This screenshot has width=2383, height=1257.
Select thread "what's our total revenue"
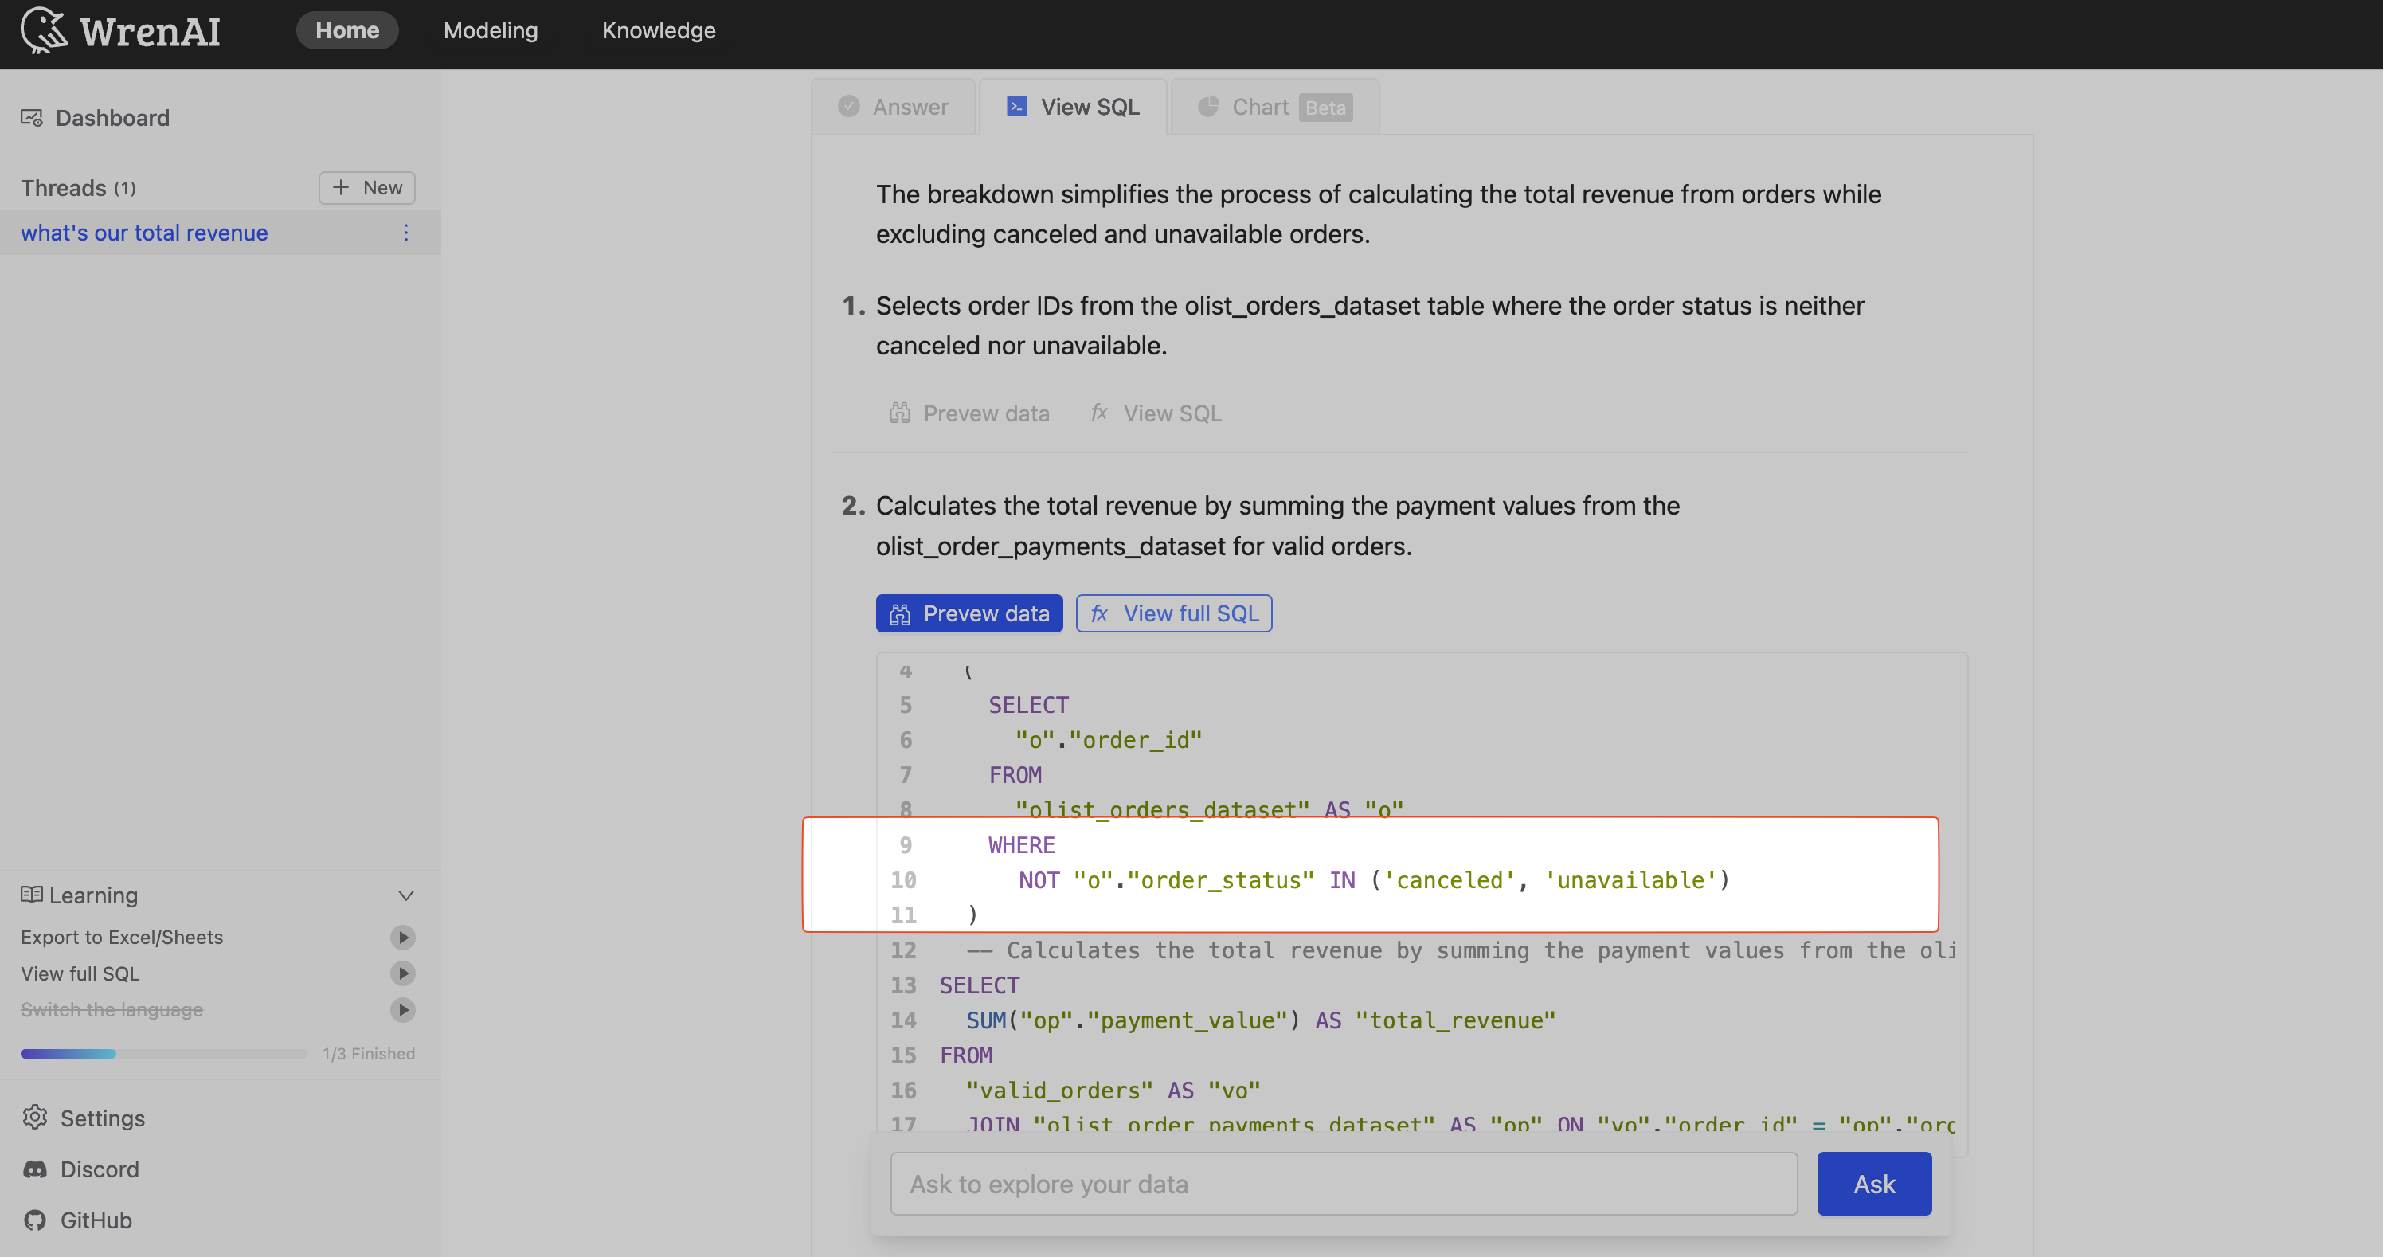(x=144, y=232)
